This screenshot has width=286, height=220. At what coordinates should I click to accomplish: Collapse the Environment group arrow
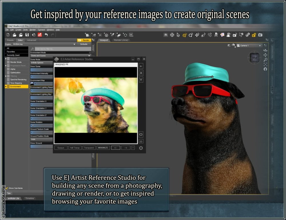pos(6,86)
